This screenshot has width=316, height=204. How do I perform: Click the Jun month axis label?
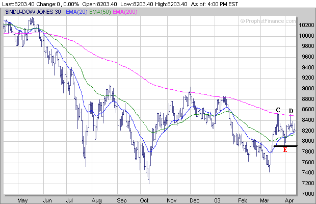coord(47,200)
